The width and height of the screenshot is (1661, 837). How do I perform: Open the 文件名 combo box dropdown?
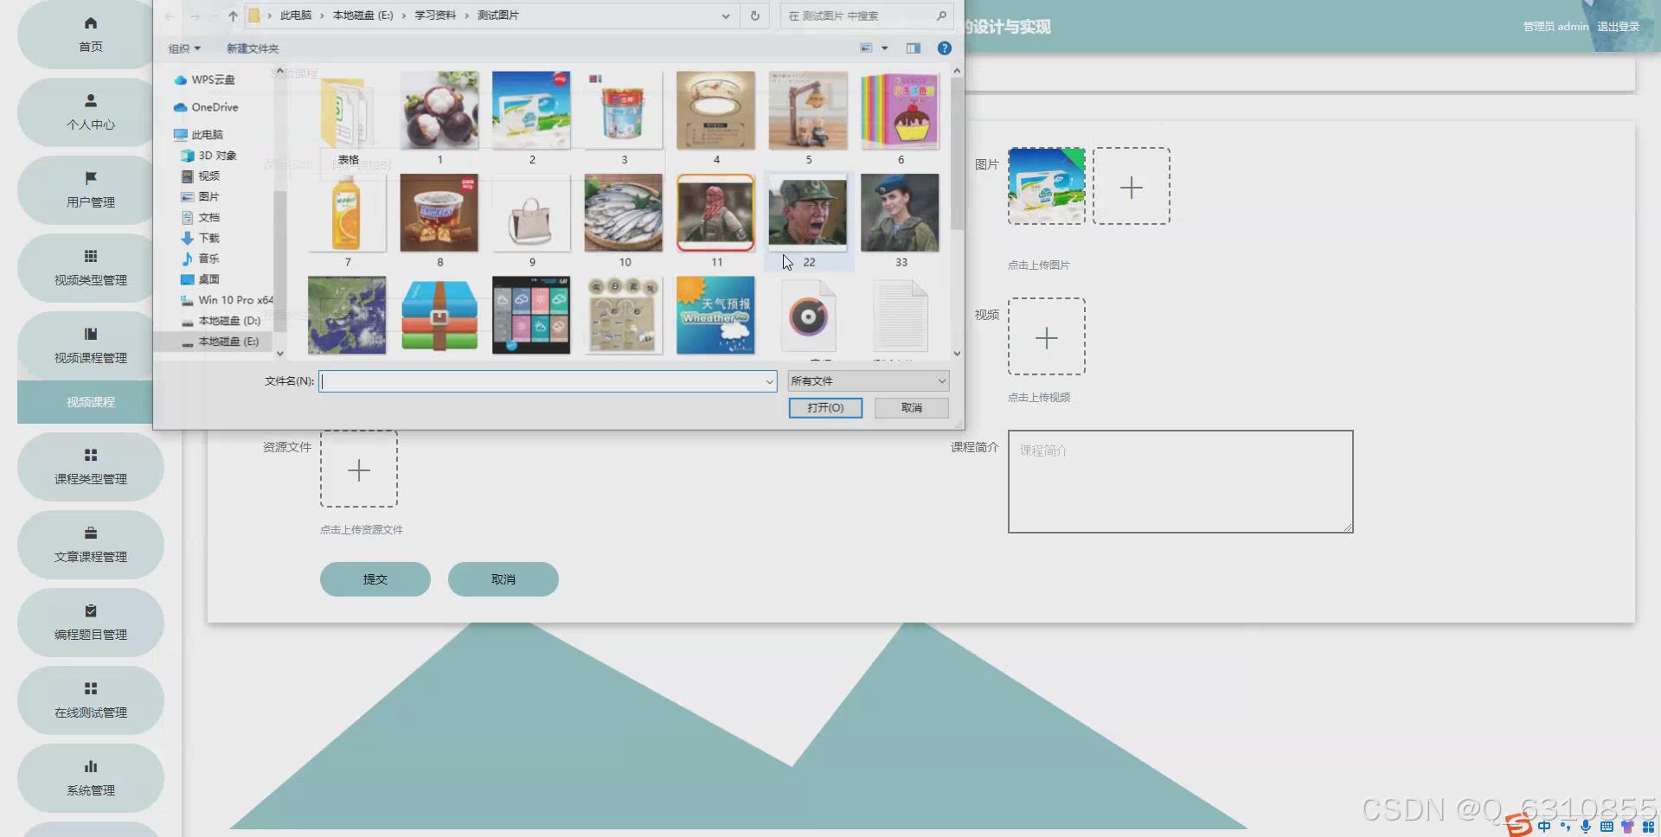[x=769, y=381]
